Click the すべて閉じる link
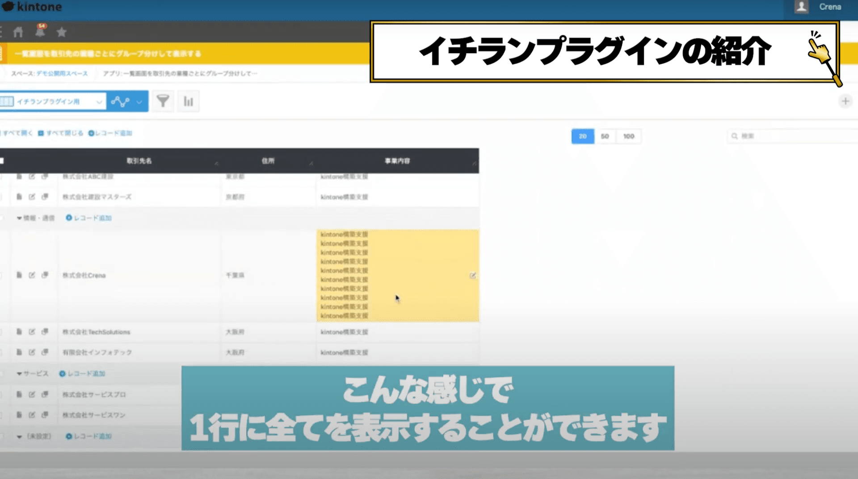Image resolution: width=858 pixels, height=479 pixels. coord(61,133)
